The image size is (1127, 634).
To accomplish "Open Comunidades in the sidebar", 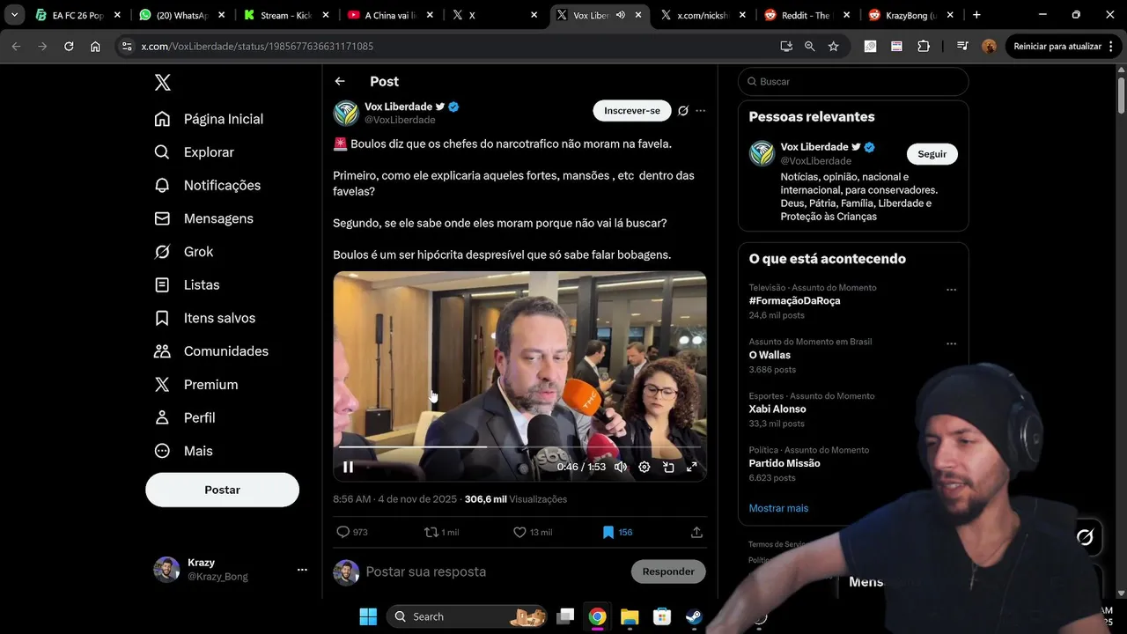I will coord(211,351).
